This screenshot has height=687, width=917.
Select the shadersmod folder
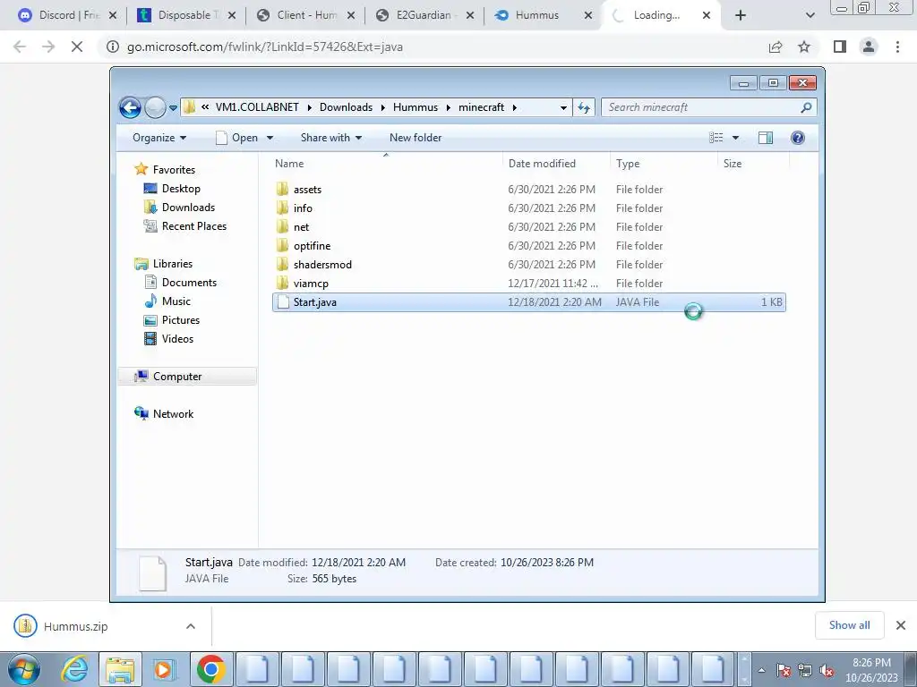coord(528,264)
